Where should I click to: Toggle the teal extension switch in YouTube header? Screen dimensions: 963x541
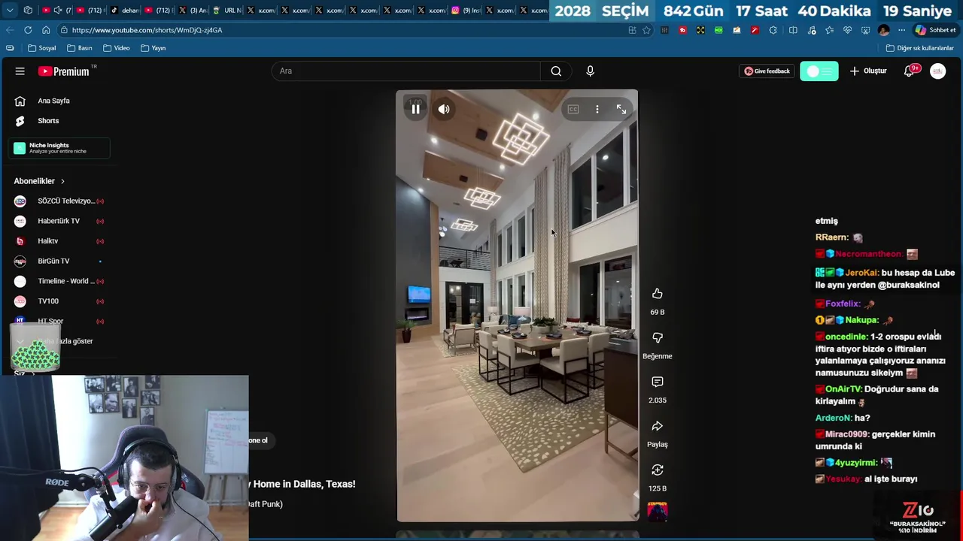[x=819, y=71]
